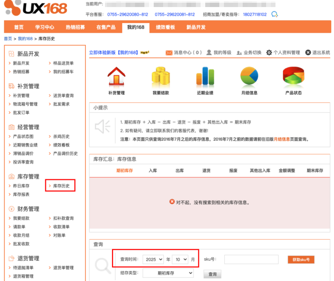Click the 月结信息 pie chart icon
Image resolution: width=334 pixels, height=281 pixels.
click(x=249, y=77)
